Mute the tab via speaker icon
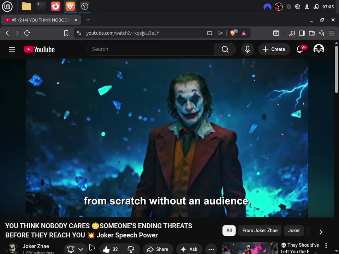Screen dimensions: 339x254 (14, 20)
